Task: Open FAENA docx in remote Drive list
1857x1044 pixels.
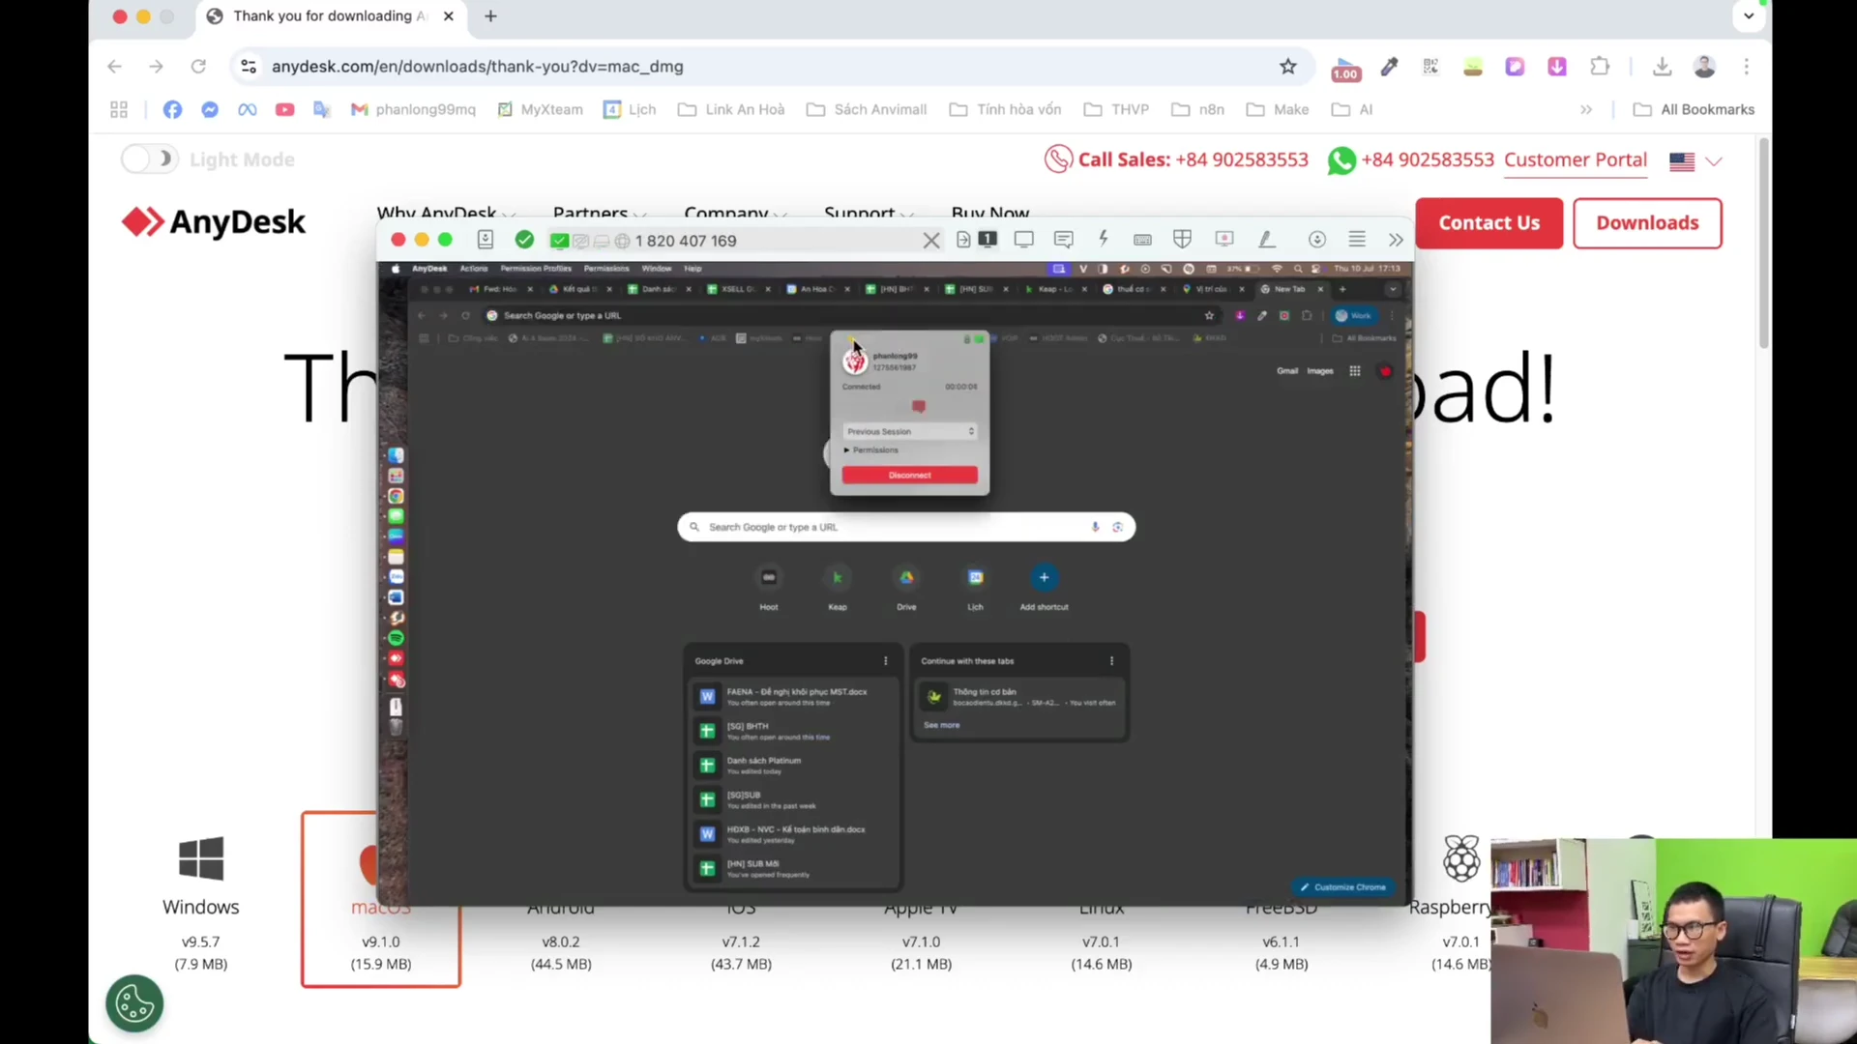Action: click(793, 696)
